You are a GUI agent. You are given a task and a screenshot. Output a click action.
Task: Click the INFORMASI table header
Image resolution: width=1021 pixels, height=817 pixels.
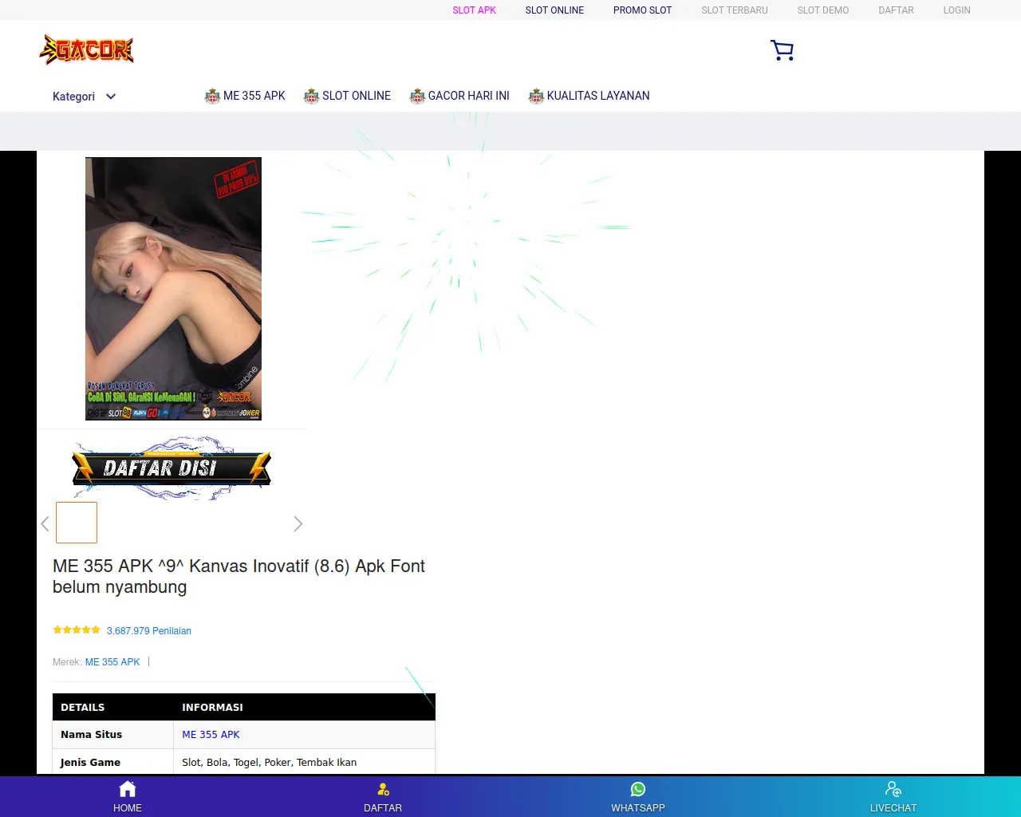[x=304, y=707]
